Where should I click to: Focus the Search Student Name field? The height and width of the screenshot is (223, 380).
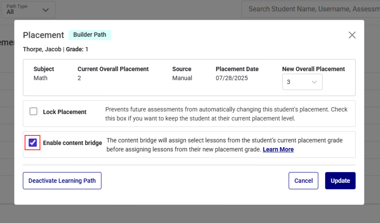click(x=311, y=9)
